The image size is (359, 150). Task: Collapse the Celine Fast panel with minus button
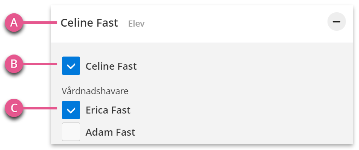pos(336,22)
